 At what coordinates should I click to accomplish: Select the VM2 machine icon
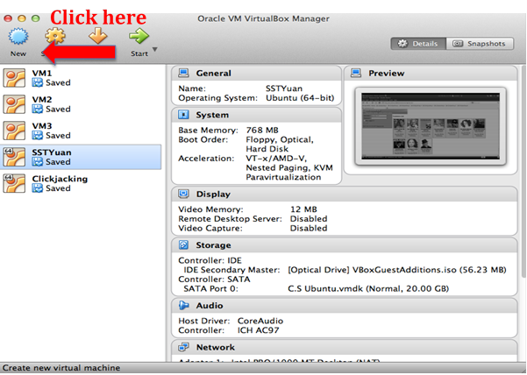(x=14, y=104)
